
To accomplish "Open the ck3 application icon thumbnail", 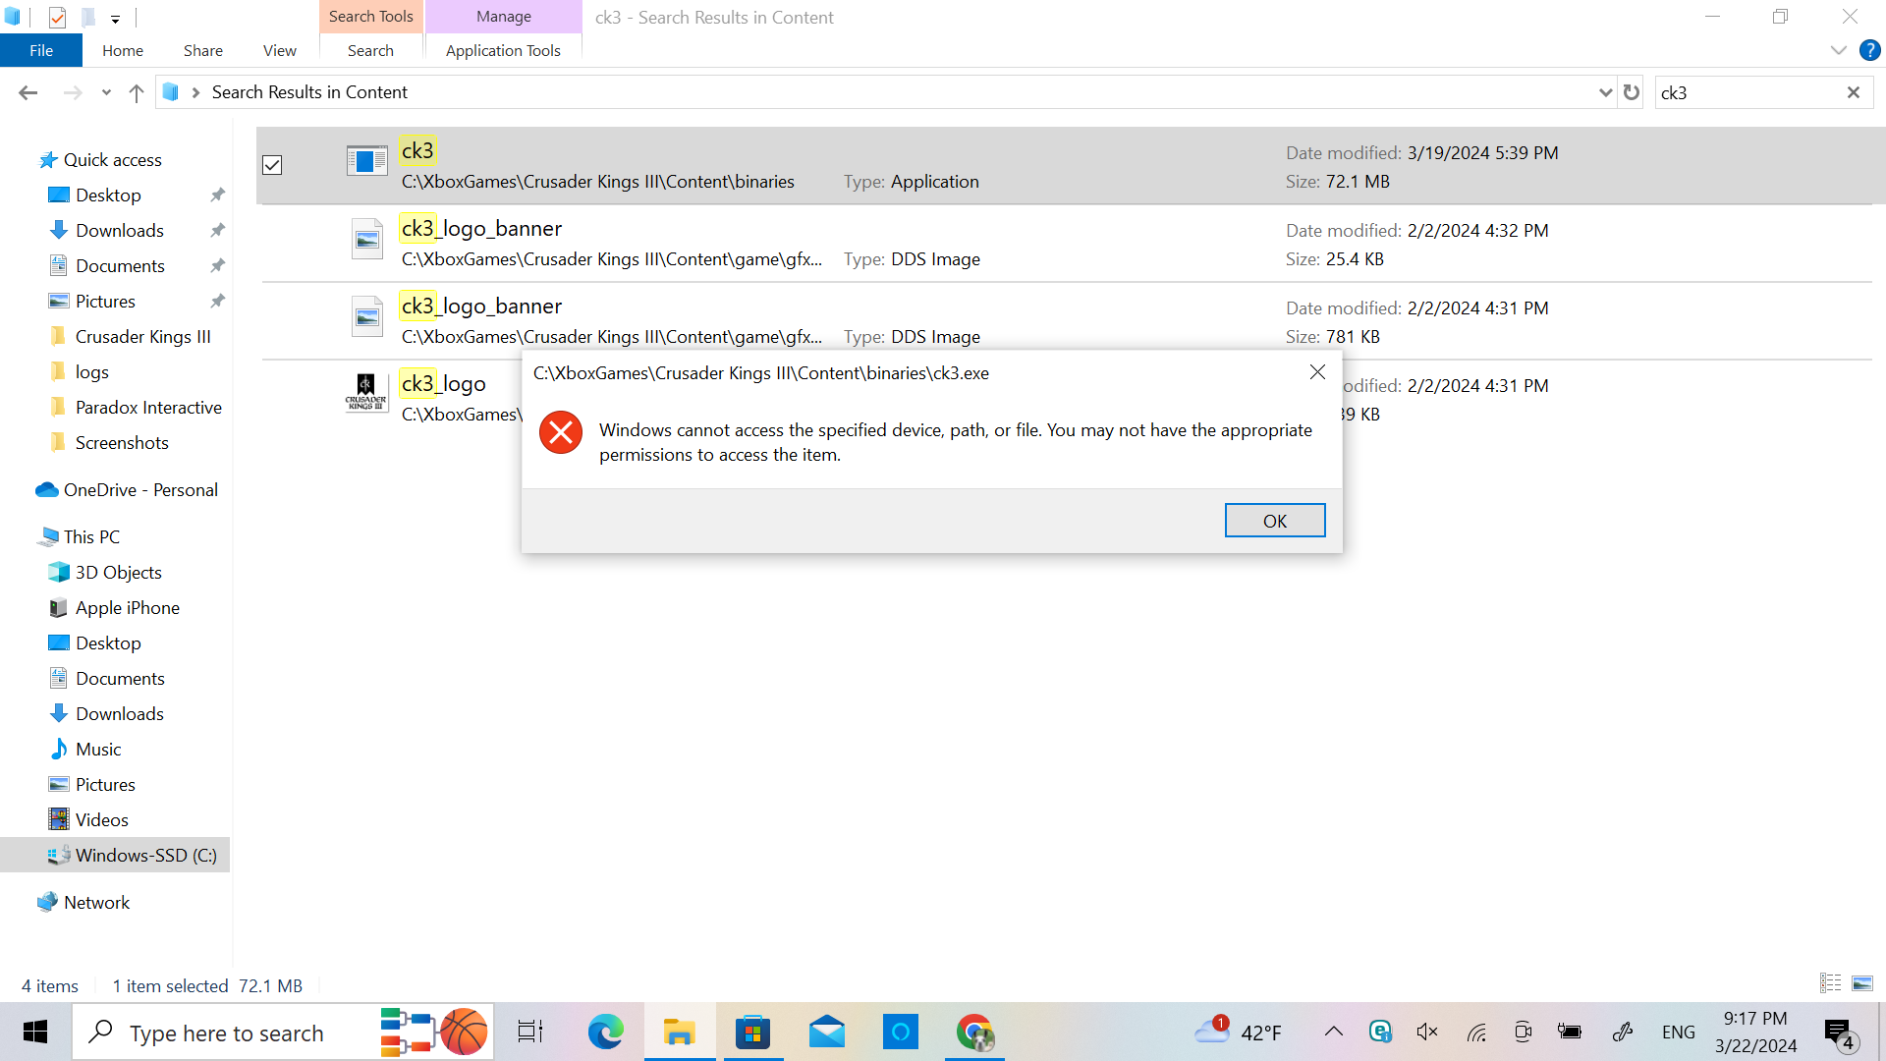I will click(366, 160).
